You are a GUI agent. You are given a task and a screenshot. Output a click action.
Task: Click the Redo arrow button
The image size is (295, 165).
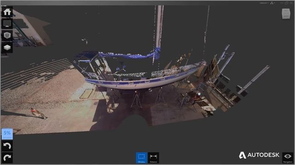pos(7,158)
